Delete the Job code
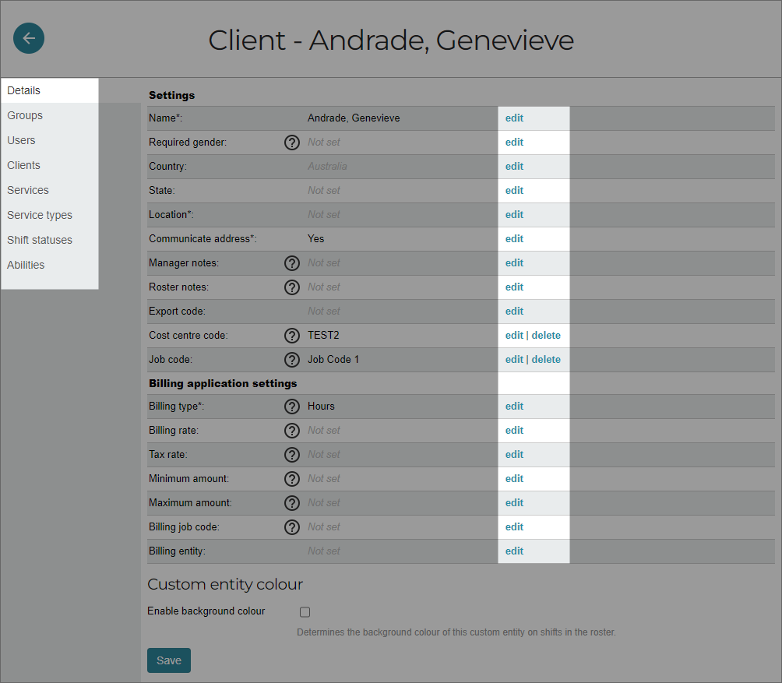This screenshot has height=683, width=782. coord(546,360)
